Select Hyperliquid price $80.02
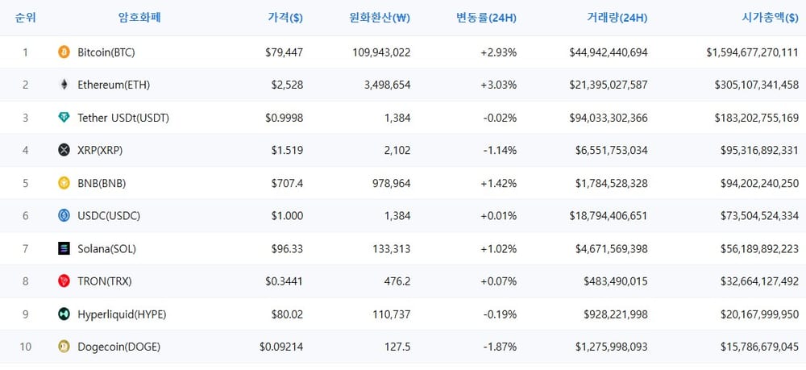 pyautogui.click(x=288, y=314)
